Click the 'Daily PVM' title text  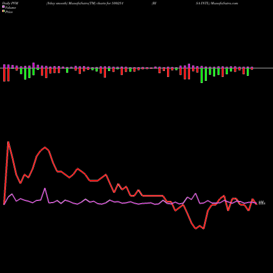(x=10, y=3)
